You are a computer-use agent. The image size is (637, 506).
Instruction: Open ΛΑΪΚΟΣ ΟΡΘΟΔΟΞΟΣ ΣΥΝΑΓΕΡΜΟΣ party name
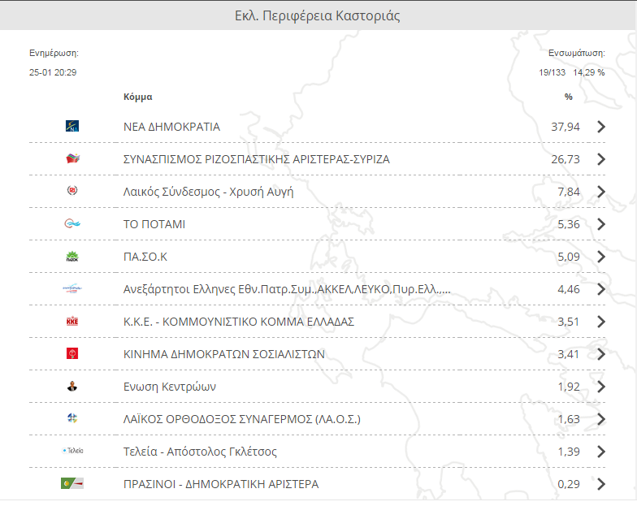click(x=242, y=419)
